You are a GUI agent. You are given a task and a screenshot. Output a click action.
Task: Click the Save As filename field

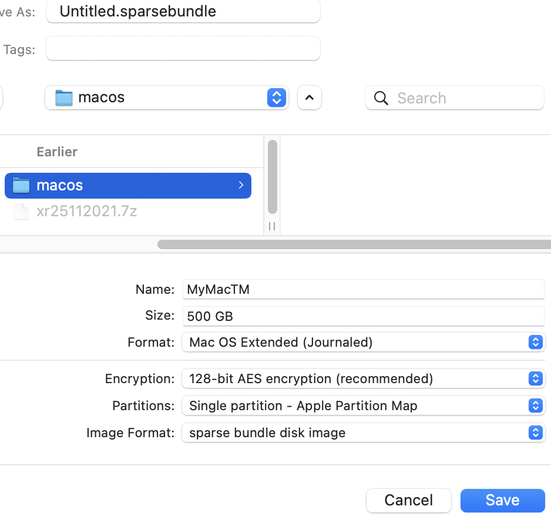(183, 11)
